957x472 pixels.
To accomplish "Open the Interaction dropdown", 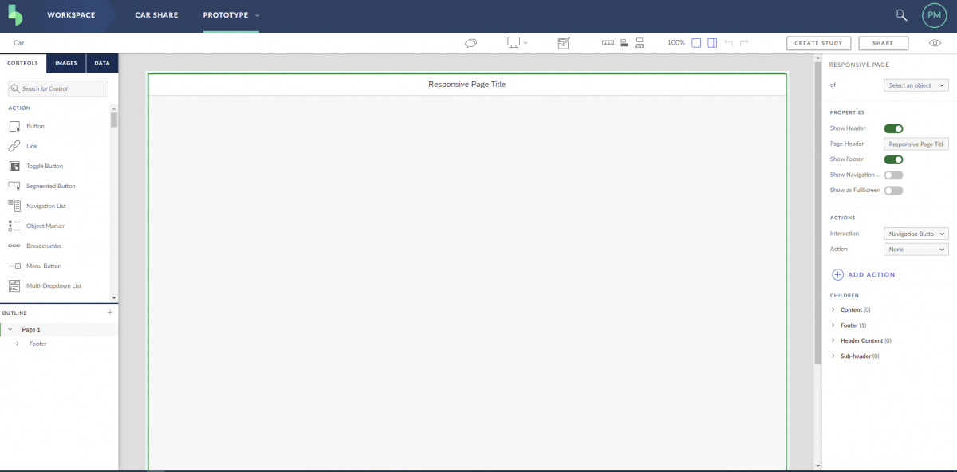I will point(916,234).
